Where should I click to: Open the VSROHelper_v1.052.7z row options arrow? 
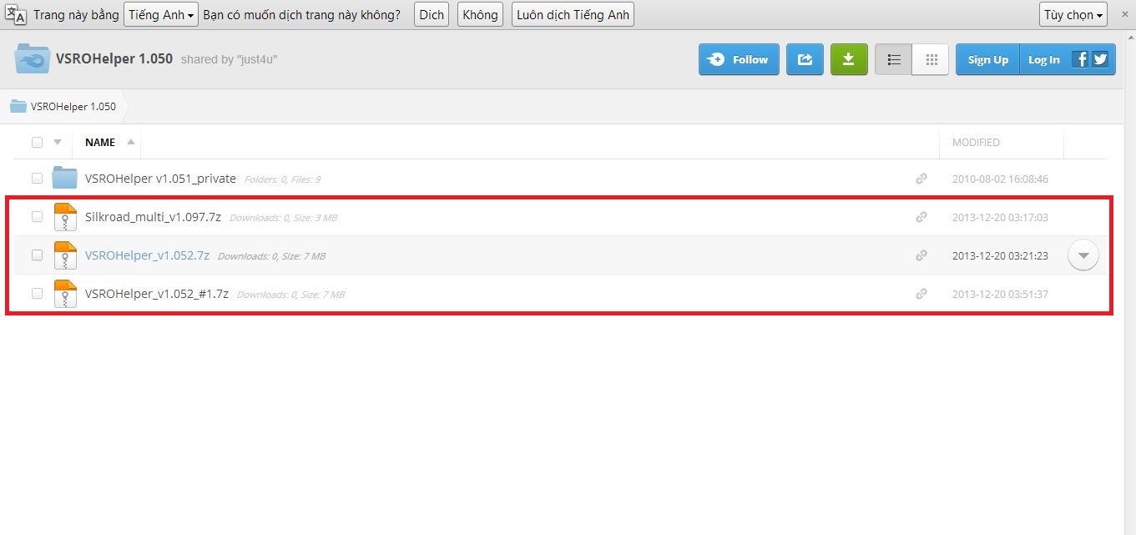(1083, 255)
